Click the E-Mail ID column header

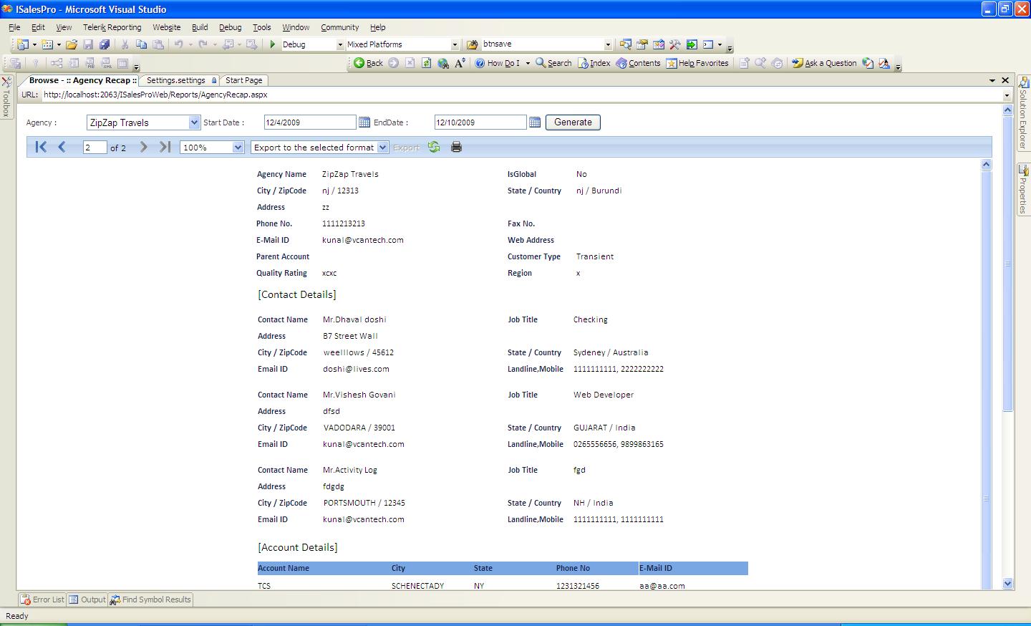point(656,568)
